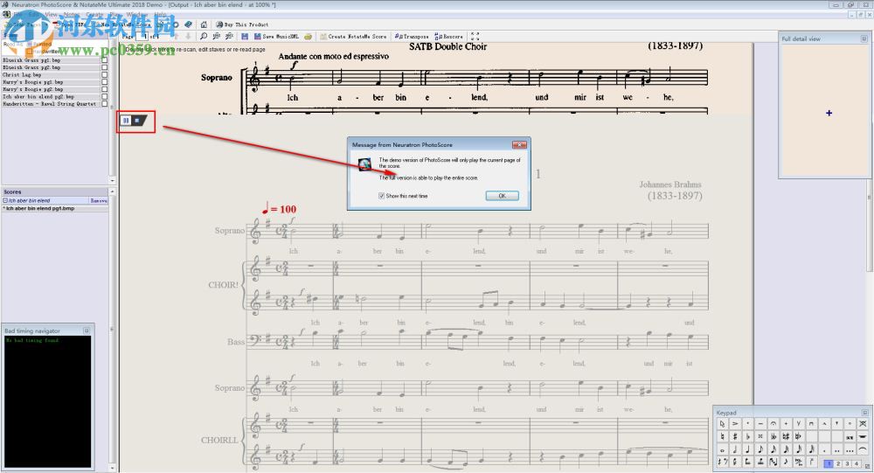
Task: Select the double flat on Keypad
Action: 773,436
